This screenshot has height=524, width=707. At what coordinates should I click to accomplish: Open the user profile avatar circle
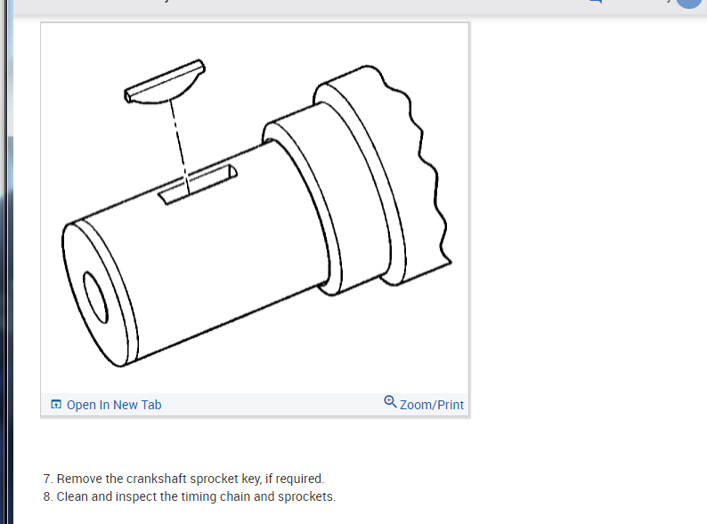(x=689, y=3)
